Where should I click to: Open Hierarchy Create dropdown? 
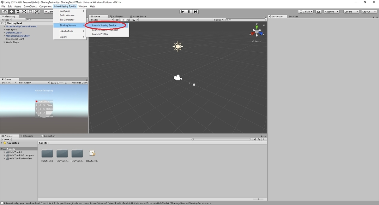click(x=6, y=20)
